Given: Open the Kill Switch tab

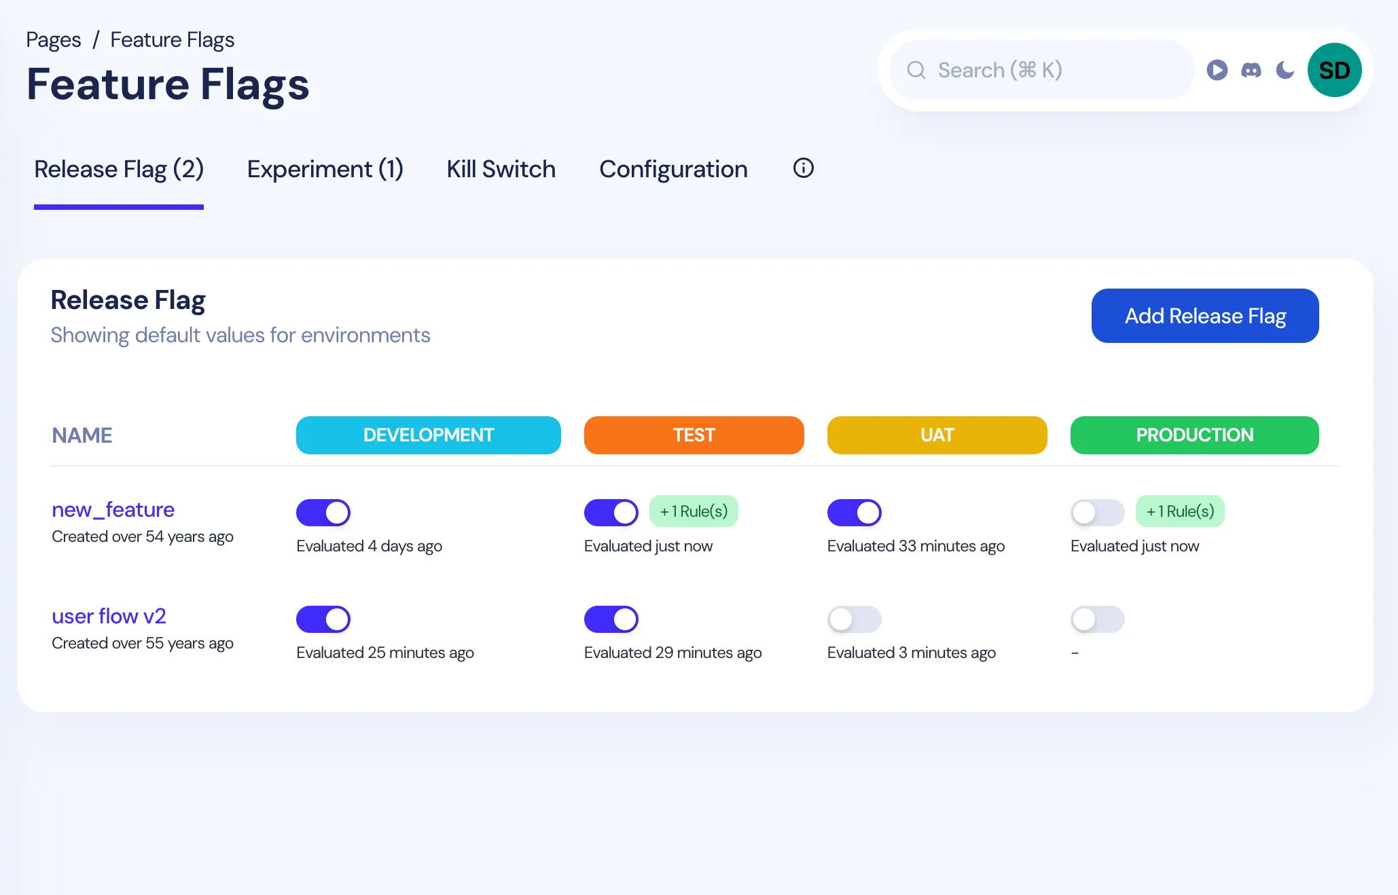Looking at the screenshot, I should [x=501, y=169].
